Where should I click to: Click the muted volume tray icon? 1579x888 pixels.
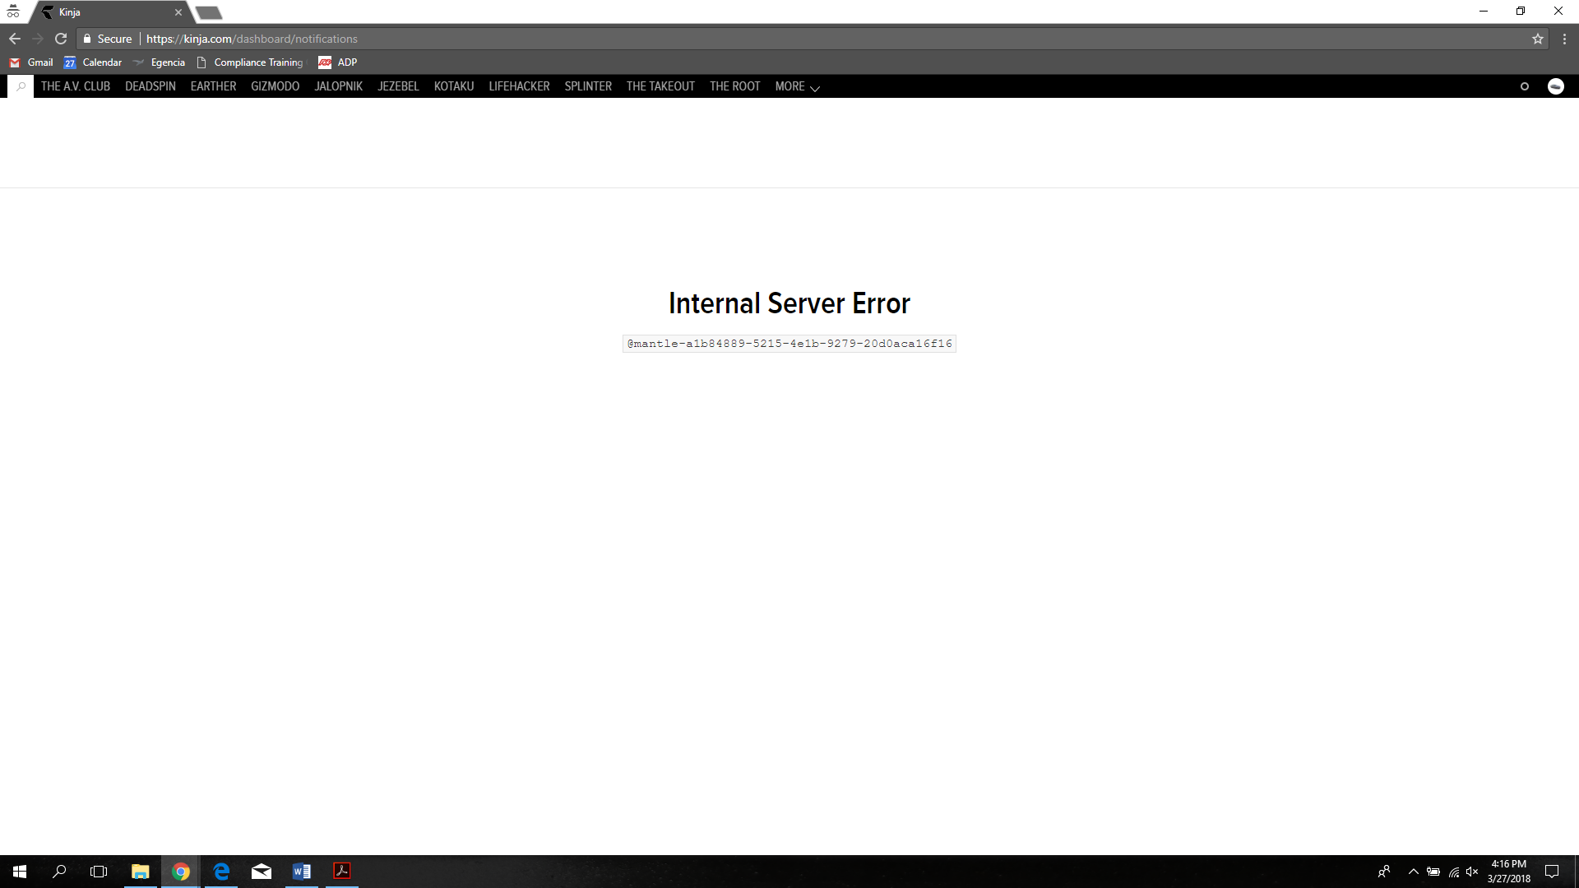coord(1472,872)
